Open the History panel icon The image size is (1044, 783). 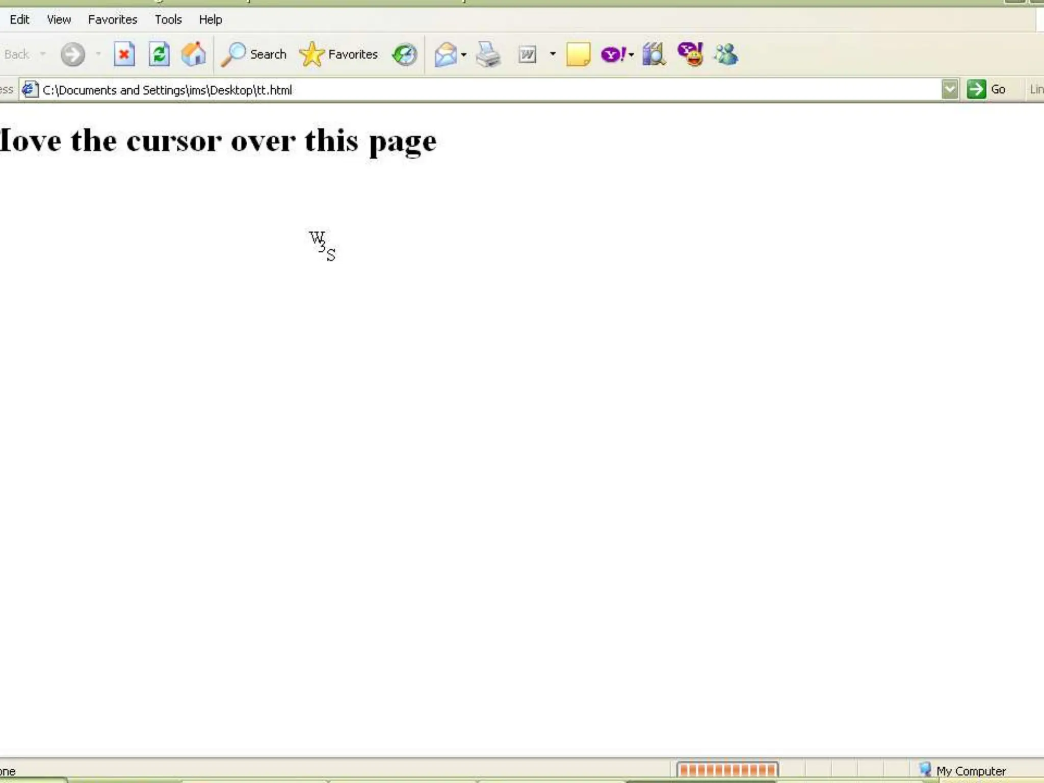coord(405,55)
